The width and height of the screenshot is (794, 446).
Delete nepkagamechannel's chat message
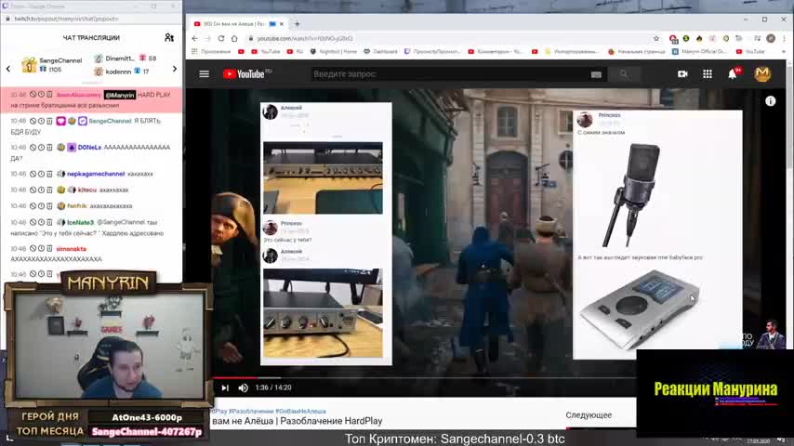point(49,174)
